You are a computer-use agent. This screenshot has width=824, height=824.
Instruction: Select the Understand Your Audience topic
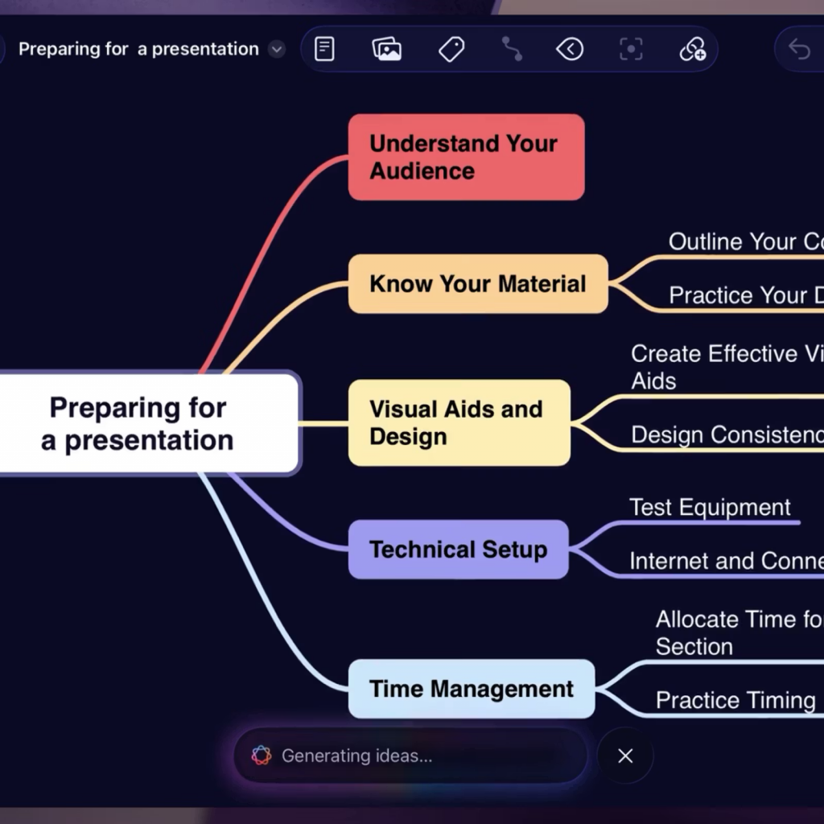(465, 156)
